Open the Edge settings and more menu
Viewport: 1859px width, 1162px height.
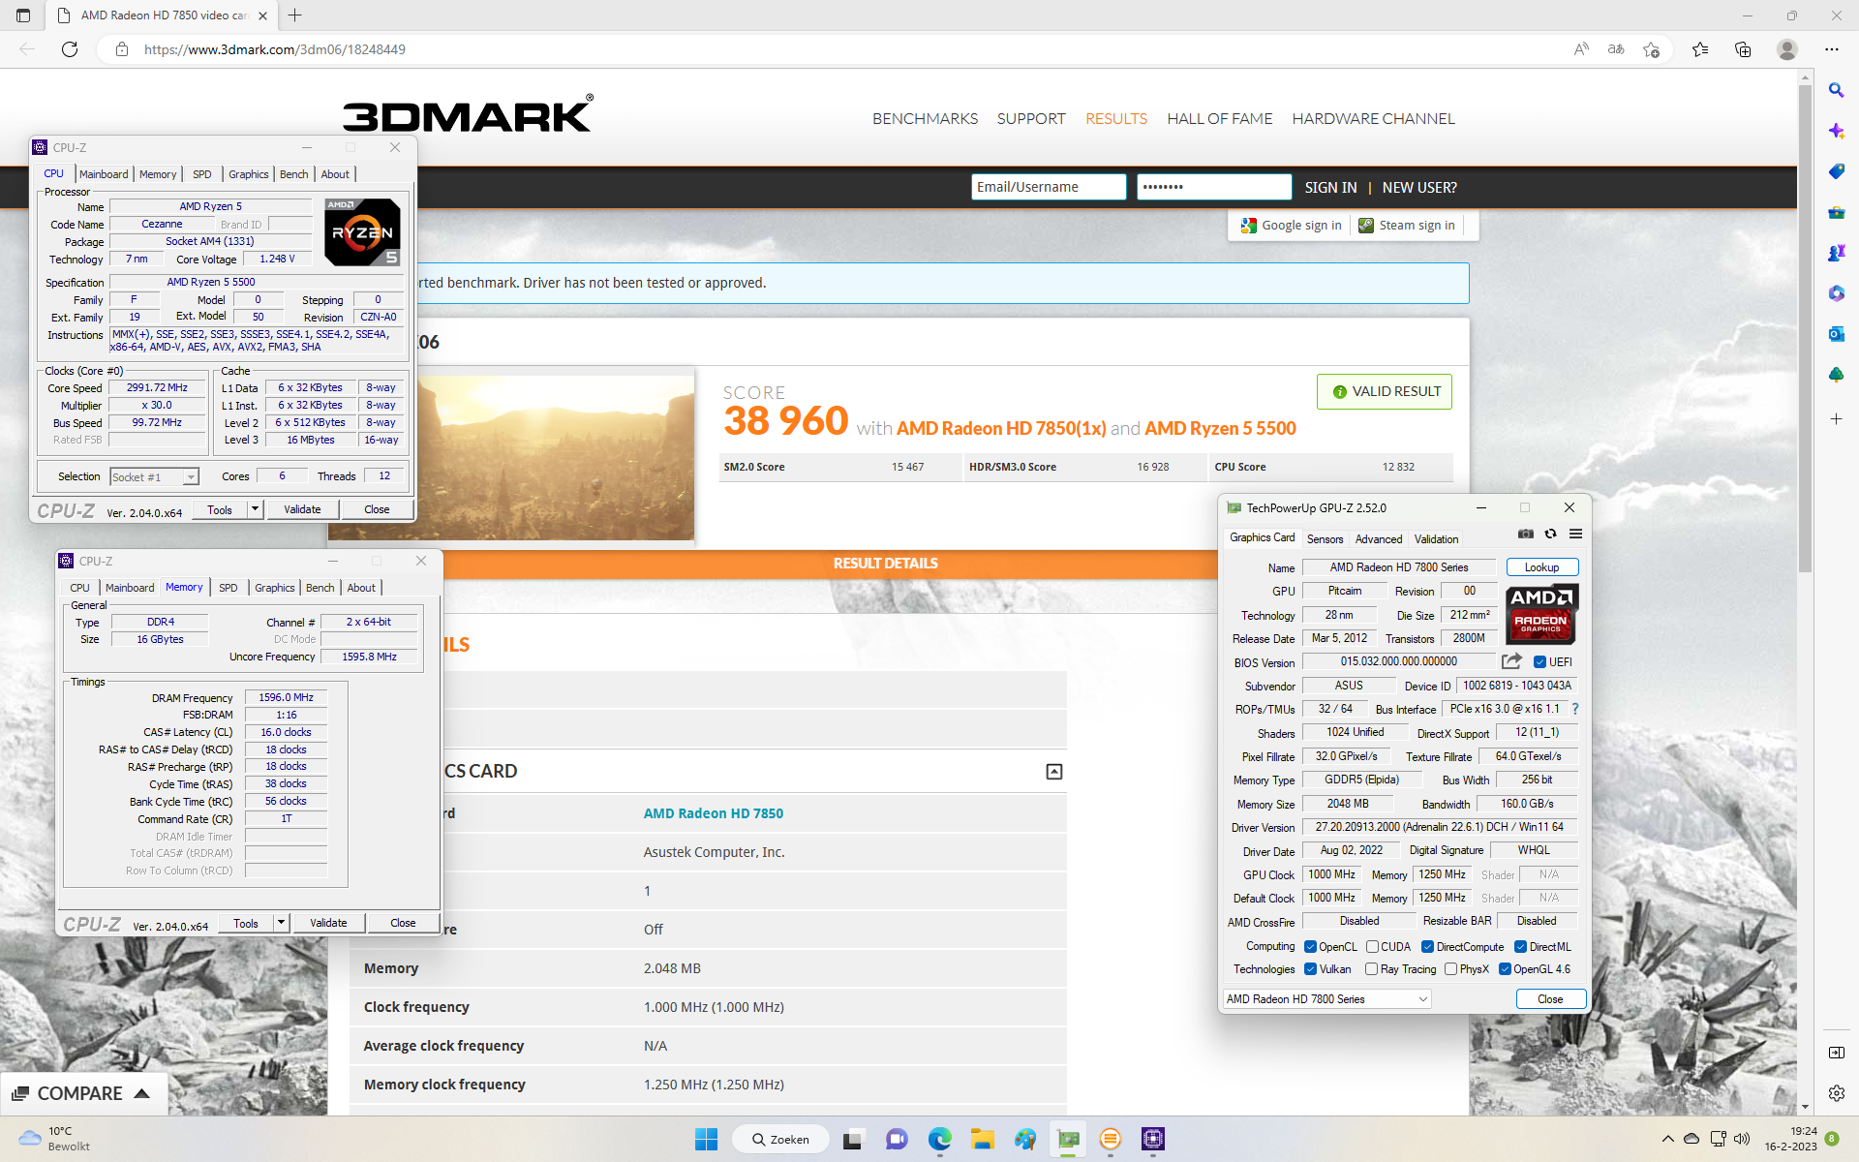pos(1831,49)
